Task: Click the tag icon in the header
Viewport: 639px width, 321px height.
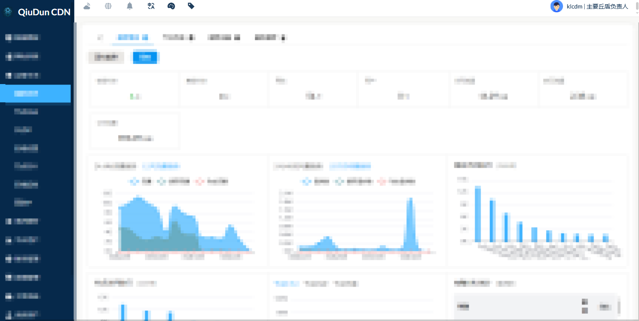Action: (x=191, y=6)
